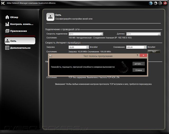This screenshot has width=169, height=134.
Task: Click the Скачивание speed input field
Action: (x=135, y=47)
